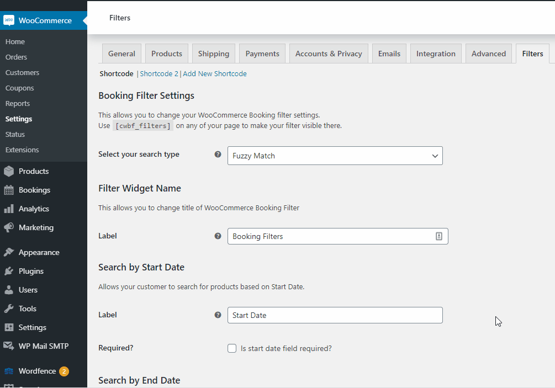Click the Bookings calendar icon
The height and width of the screenshot is (388, 555).
(x=9, y=190)
